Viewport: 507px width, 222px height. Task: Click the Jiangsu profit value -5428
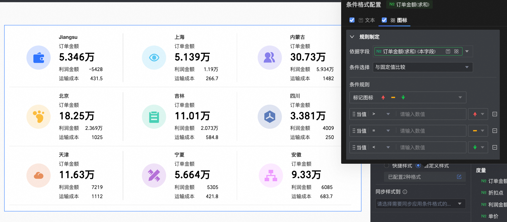click(96, 69)
